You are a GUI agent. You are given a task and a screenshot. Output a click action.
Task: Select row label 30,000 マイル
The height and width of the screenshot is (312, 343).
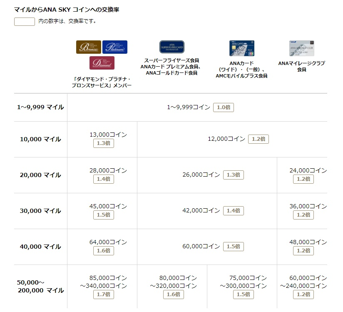pyautogui.click(x=40, y=211)
